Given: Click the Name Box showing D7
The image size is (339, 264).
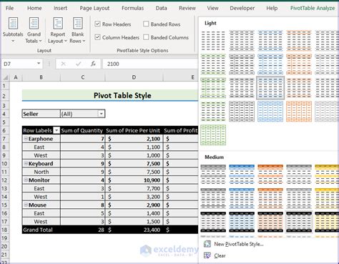Looking at the screenshot, I should pyautogui.click(x=19, y=64).
